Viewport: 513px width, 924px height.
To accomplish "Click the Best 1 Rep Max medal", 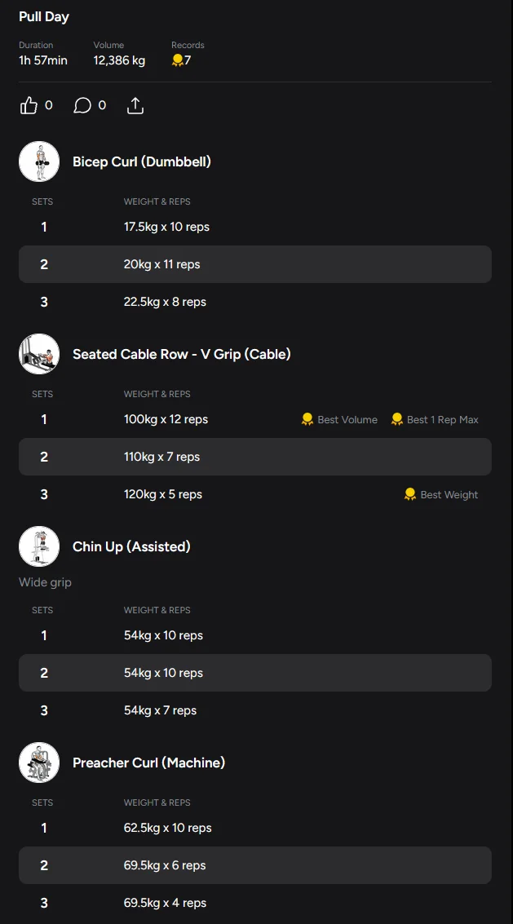I will 397,419.
